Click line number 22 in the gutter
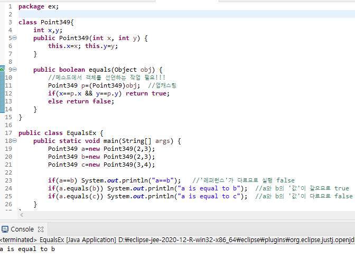 coord(8,173)
